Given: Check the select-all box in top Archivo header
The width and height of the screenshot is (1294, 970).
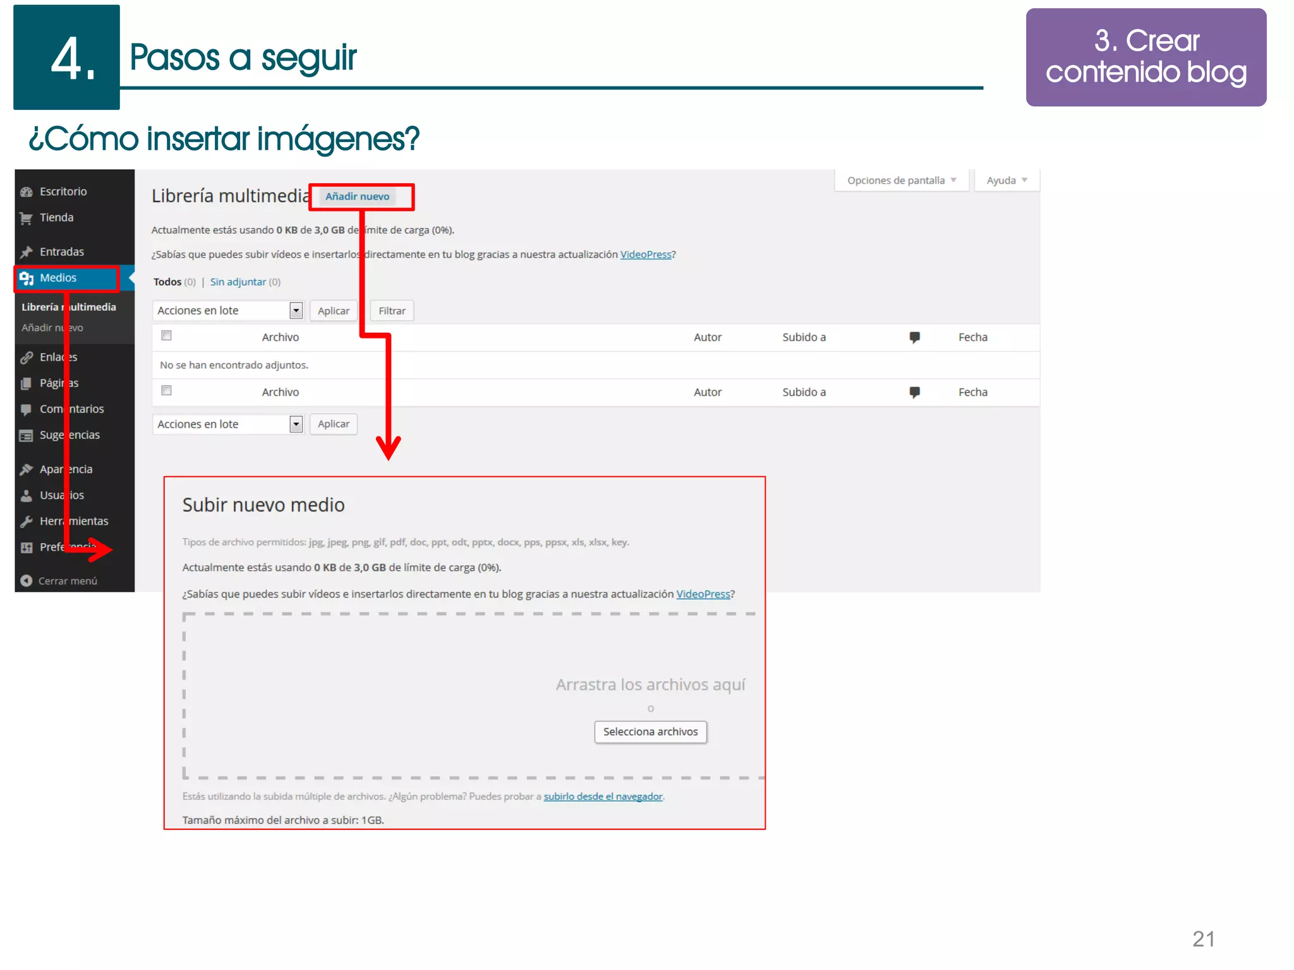Looking at the screenshot, I should point(167,335).
